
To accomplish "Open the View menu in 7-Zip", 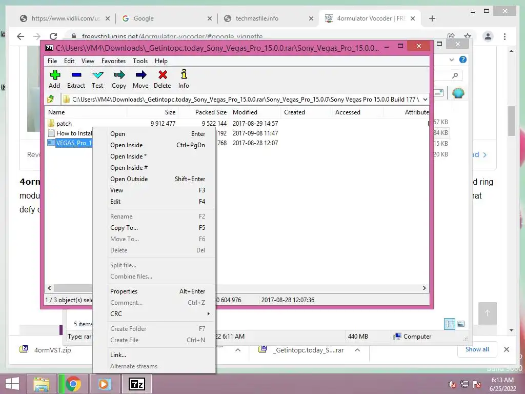I will (x=88, y=61).
